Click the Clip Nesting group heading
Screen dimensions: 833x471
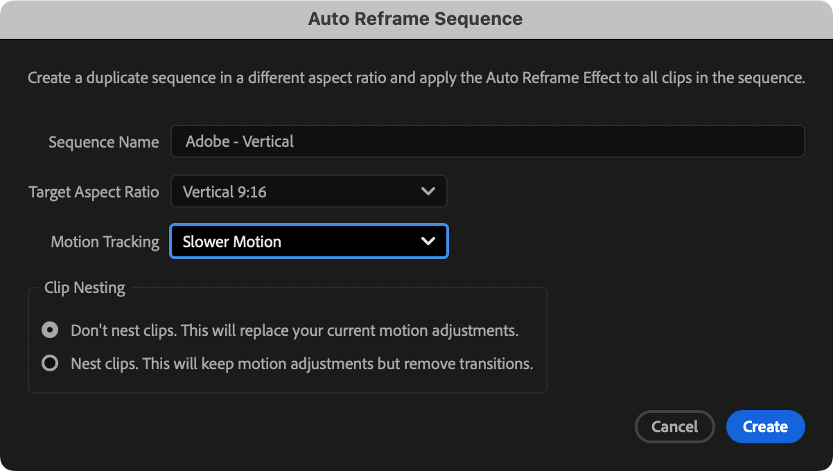tap(85, 287)
